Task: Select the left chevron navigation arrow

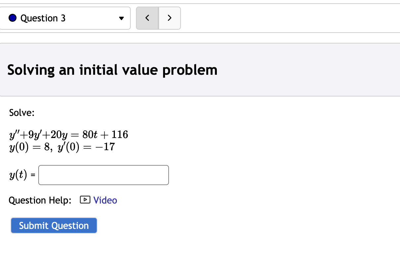Action: [x=147, y=18]
